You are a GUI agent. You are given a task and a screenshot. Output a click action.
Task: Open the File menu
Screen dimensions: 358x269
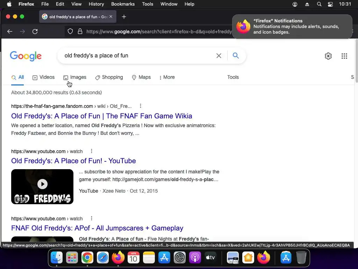pyautogui.click(x=45, y=4)
